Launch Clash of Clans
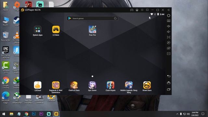Viewport: 208px width, 117px height. (74, 86)
